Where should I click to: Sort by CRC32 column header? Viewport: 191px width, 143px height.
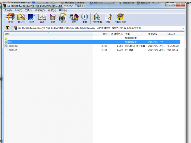click(173, 34)
